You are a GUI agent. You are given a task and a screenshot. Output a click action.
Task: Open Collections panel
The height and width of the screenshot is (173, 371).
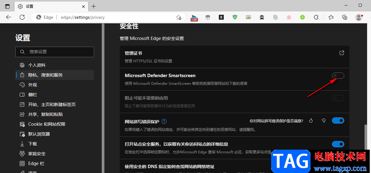(345, 17)
